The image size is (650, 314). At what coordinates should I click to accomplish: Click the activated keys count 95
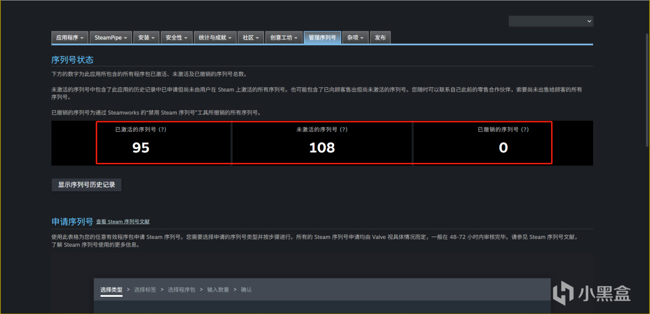tap(141, 148)
